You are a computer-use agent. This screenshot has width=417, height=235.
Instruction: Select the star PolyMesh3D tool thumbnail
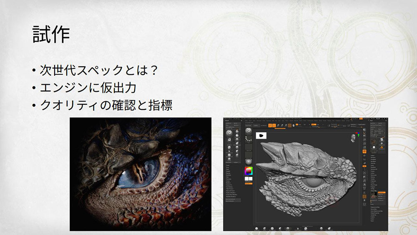(382, 144)
